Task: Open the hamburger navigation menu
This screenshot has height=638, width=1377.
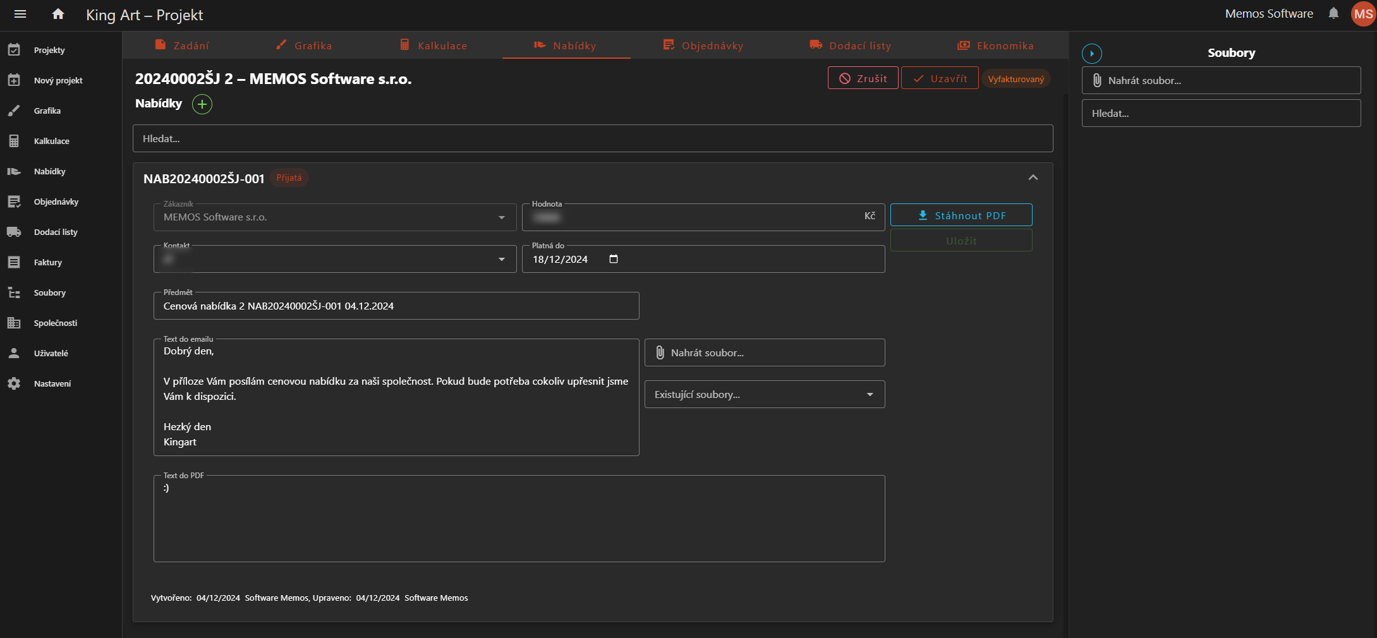Action: (x=20, y=14)
